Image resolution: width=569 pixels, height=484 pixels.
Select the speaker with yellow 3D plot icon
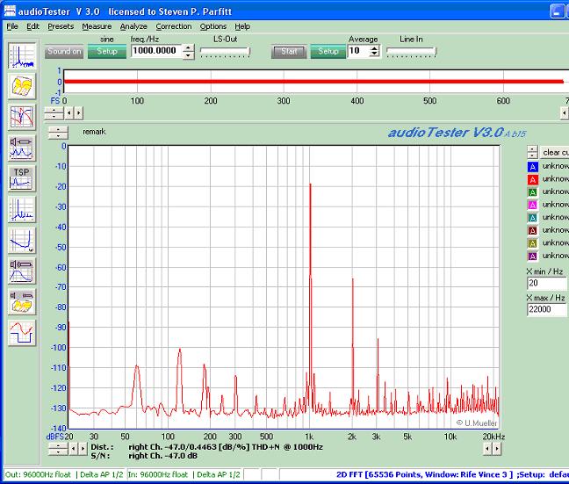tap(22, 301)
